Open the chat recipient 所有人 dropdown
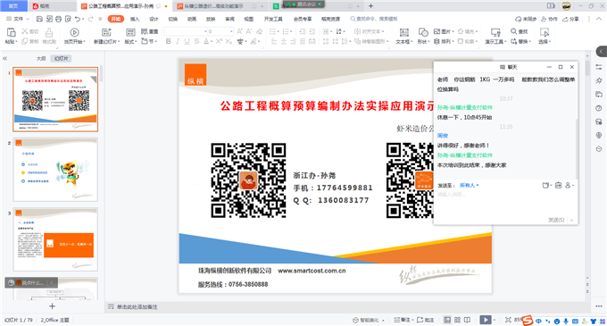The width and height of the screenshot is (607, 326). [470, 186]
